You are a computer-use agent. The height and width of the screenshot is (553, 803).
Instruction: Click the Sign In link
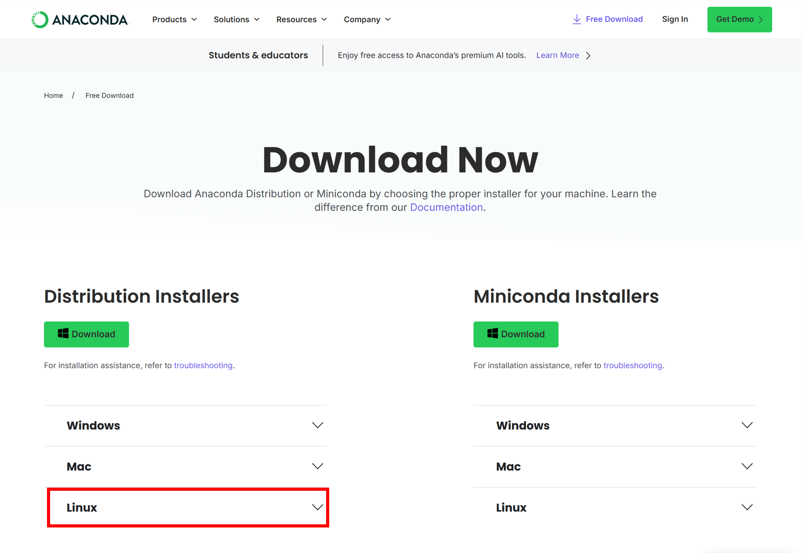point(675,19)
